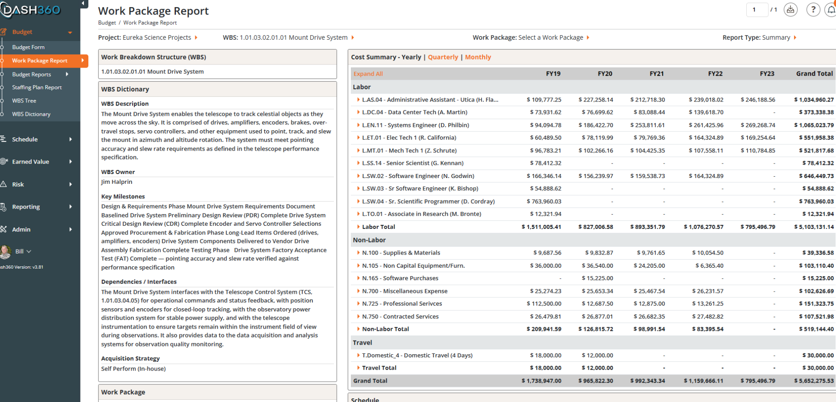The width and height of the screenshot is (836, 402).
Task: Click the page number input field
Action: 757,10
